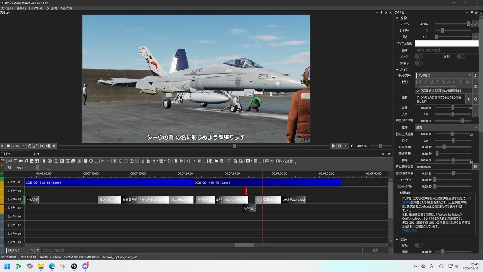Save the project with the floppy disk icon
Viewport: 483px width, 272px height.
(x=222, y=161)
